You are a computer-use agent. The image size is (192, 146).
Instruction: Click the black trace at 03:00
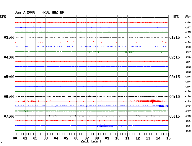point(92,37)
